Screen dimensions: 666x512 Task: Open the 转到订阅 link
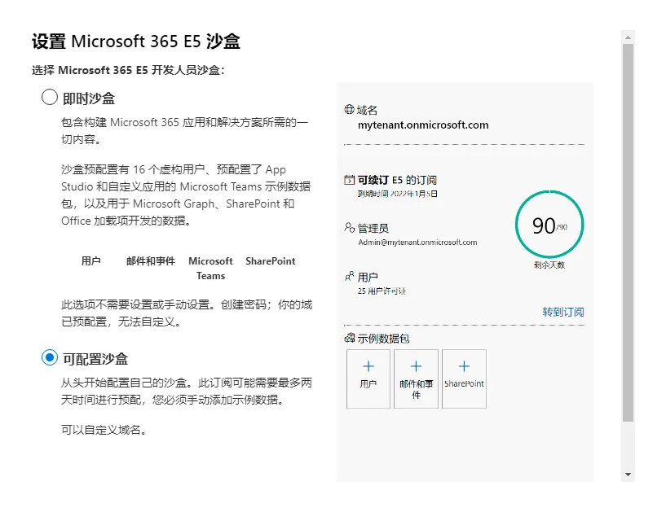[562, 312]
